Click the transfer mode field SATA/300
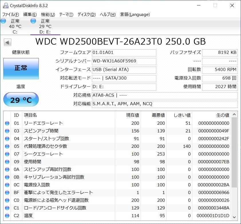 click(x=124, y=78)
